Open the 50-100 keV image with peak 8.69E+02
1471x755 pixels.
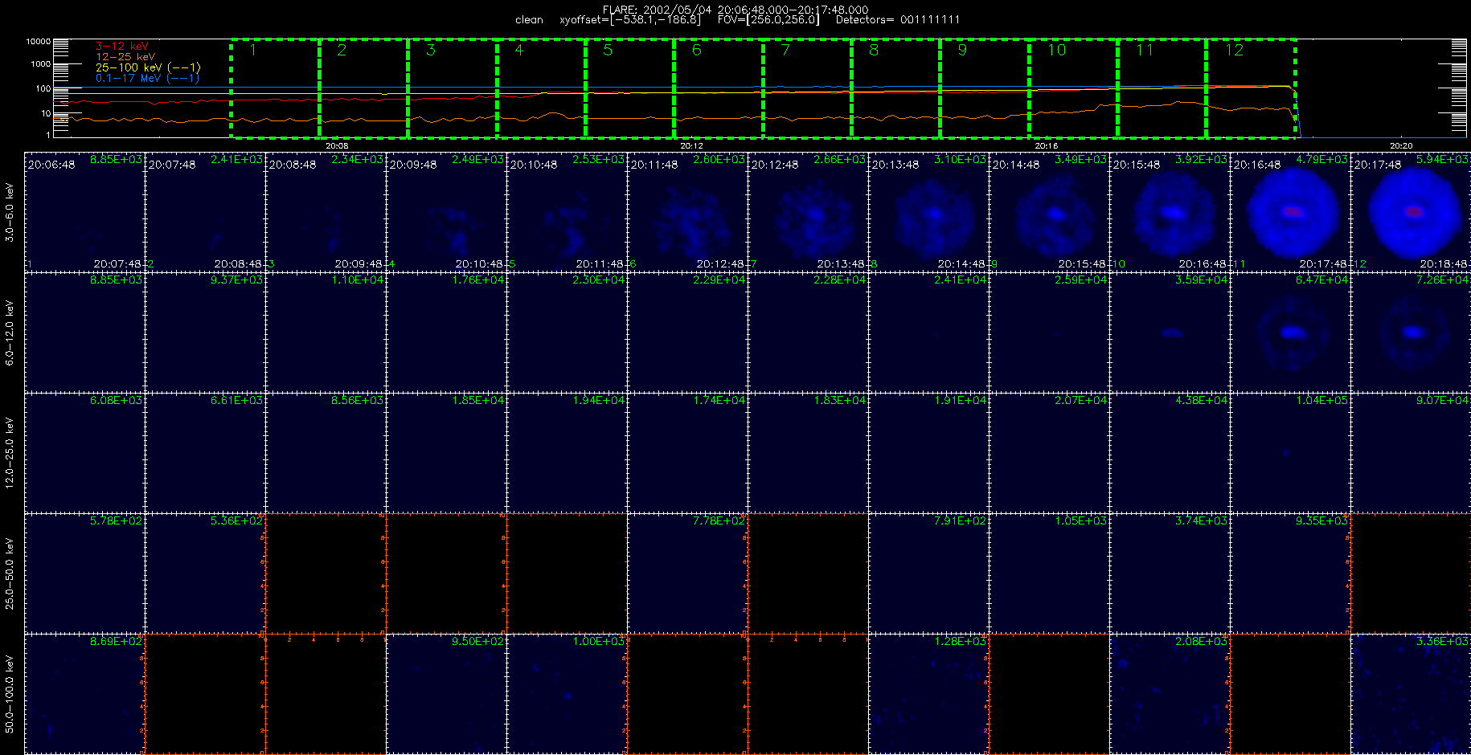pos(85,694)
